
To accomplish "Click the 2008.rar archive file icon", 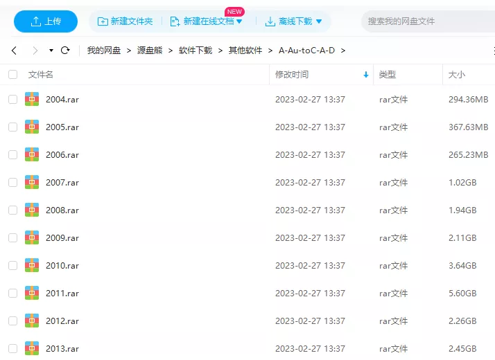I will (32, 210).
